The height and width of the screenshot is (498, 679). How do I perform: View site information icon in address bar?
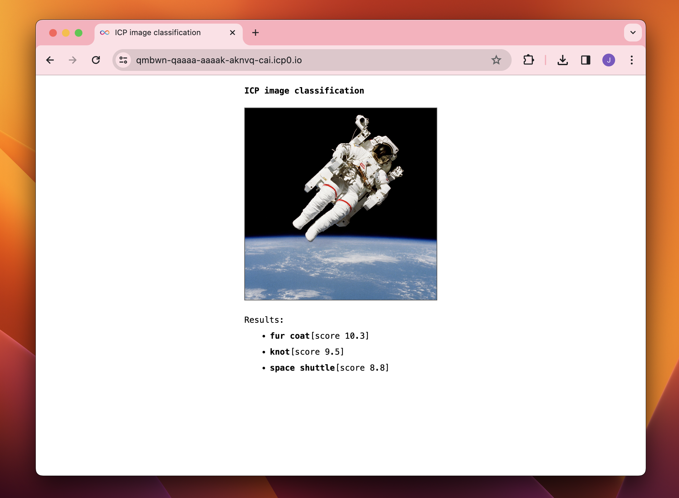tap(123, 60)
